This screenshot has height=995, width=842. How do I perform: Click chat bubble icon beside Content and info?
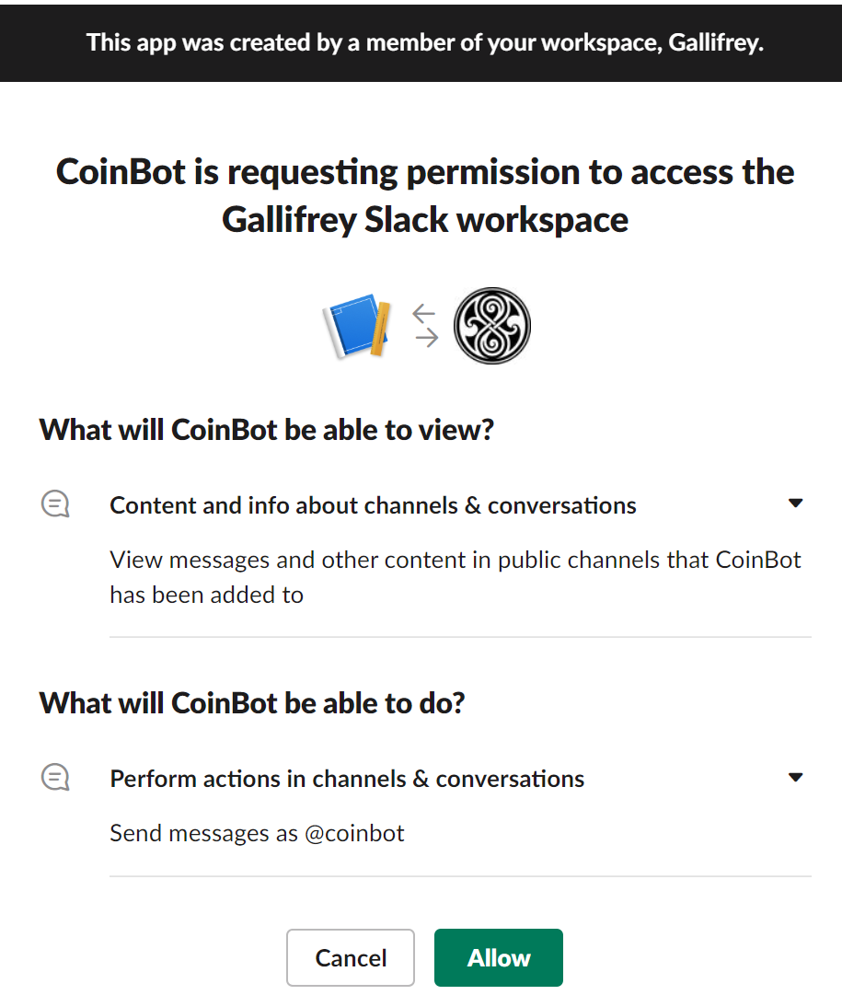click(x=55, y=504)
